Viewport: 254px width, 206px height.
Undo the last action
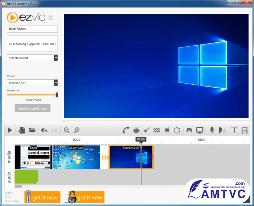(44, 130)
